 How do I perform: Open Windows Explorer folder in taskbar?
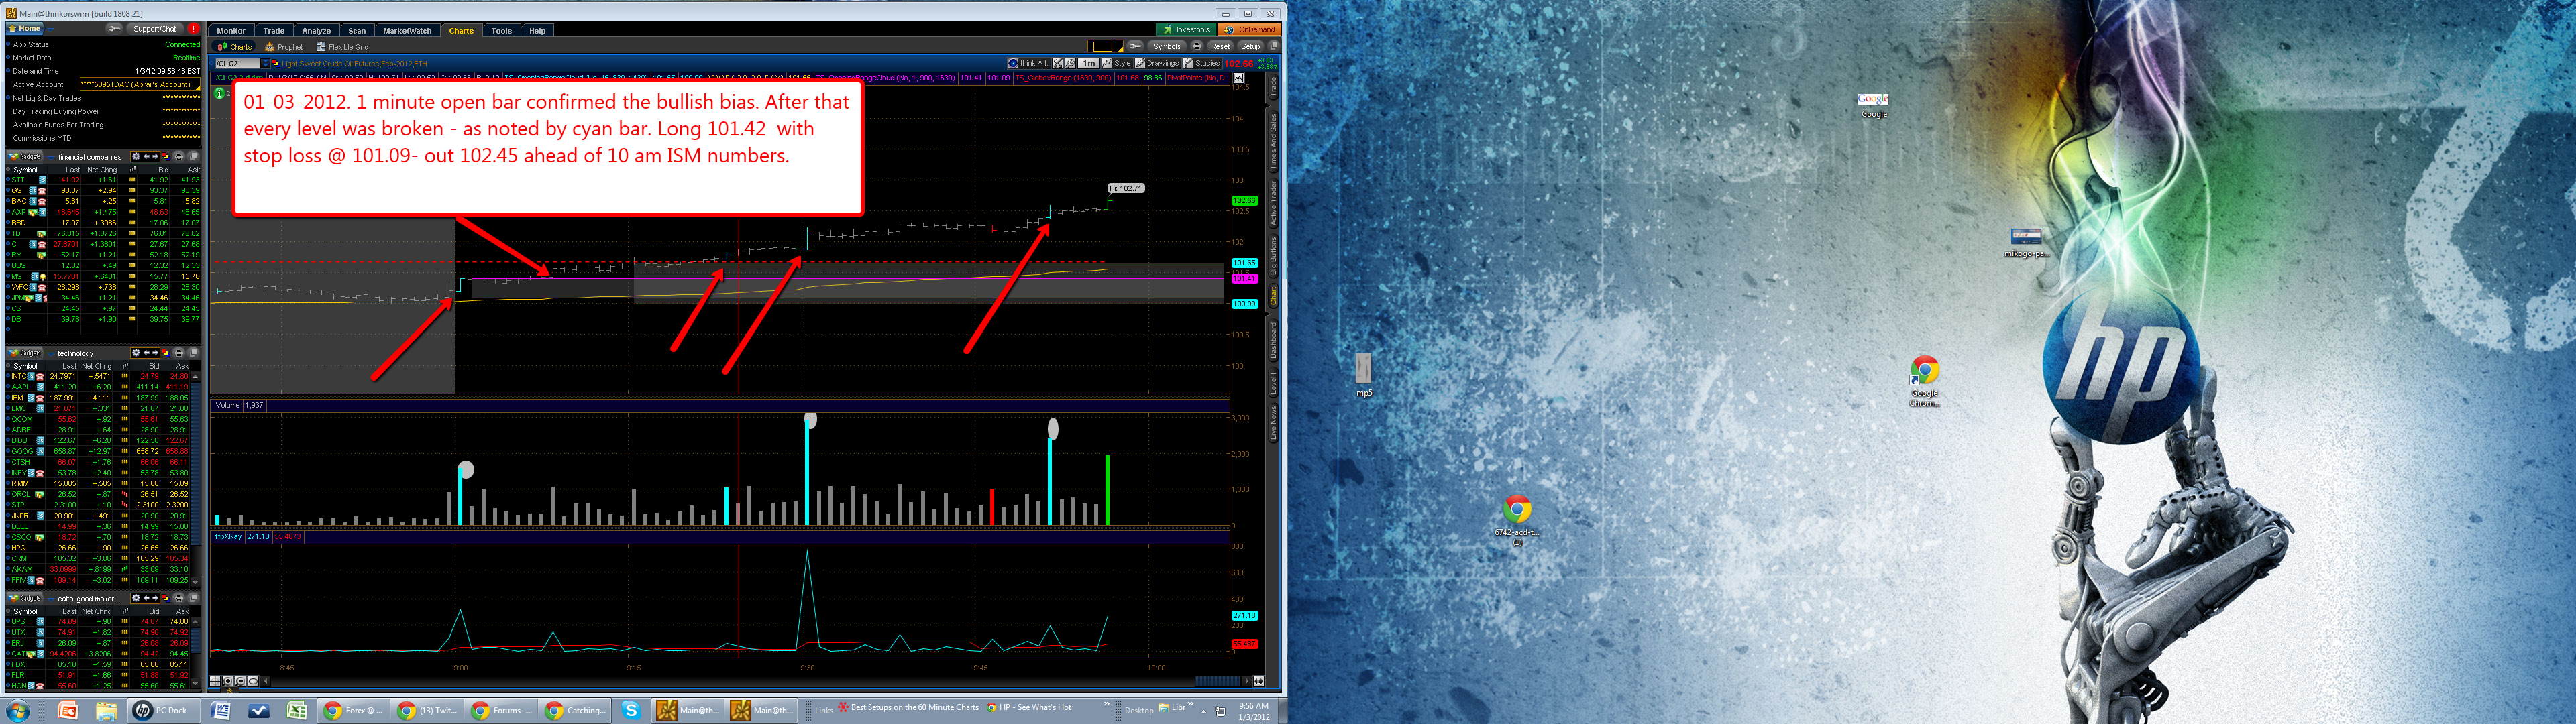click(x=106, y=710)
